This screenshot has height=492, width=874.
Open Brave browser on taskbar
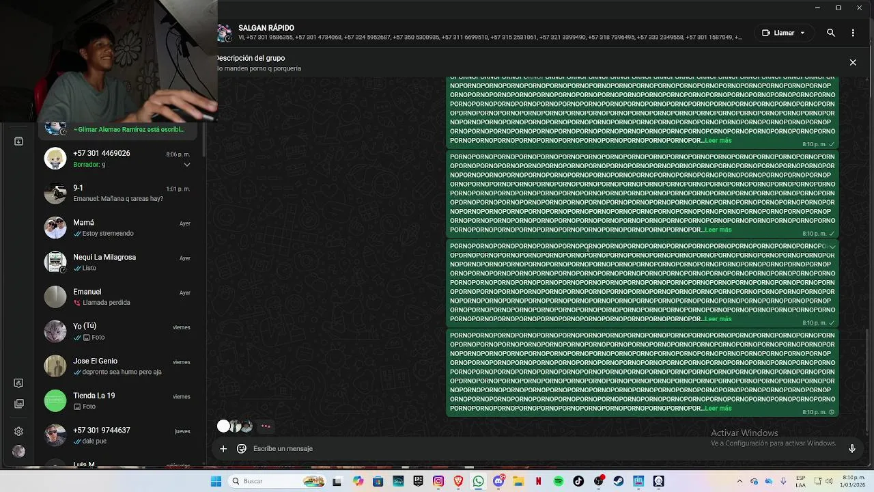click(x=458, y=481)
